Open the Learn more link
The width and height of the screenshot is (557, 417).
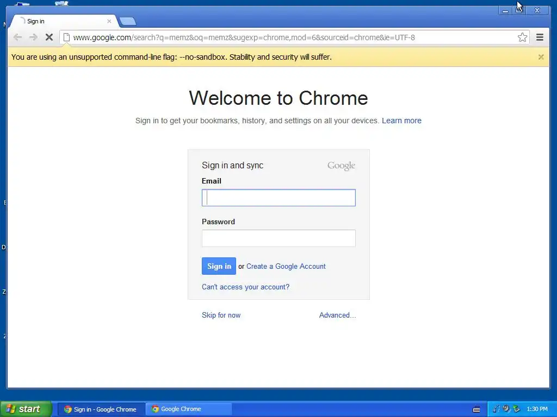click(401, 121)
